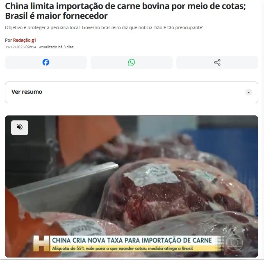The height and width of the screenshot is (260, 264).
Task: Click the white label on the meat package
Action: 151,175
